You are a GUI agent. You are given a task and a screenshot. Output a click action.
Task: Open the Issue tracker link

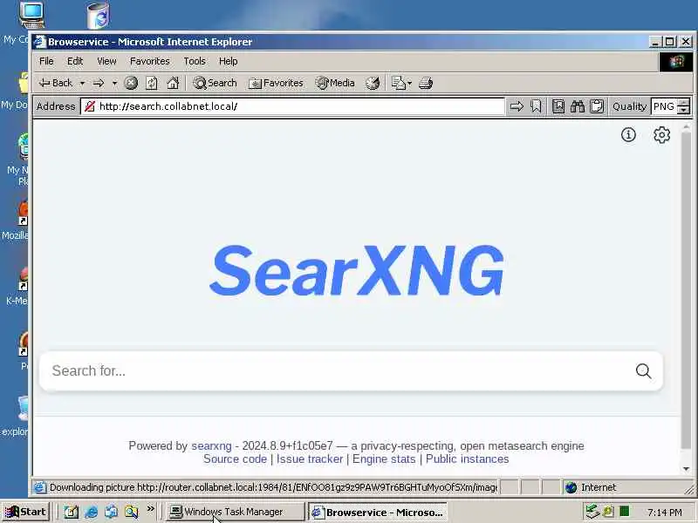(x=310, y=459)
